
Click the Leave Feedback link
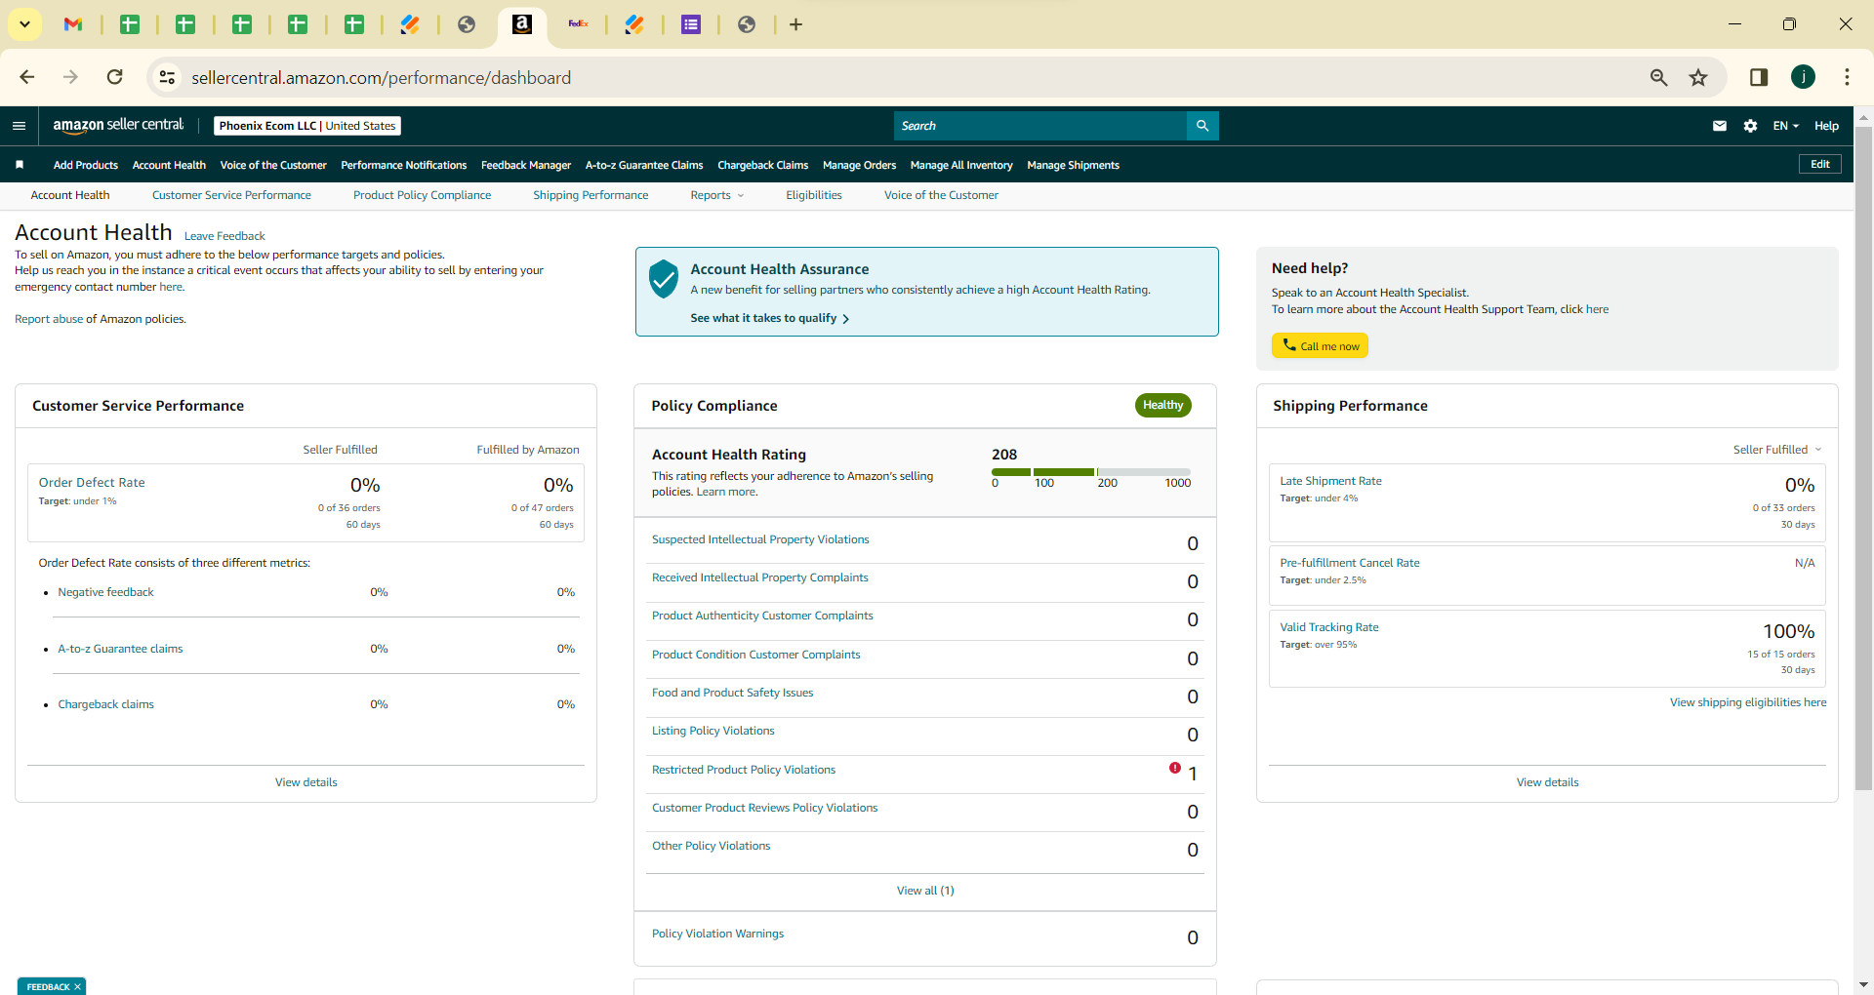point(224,236)
